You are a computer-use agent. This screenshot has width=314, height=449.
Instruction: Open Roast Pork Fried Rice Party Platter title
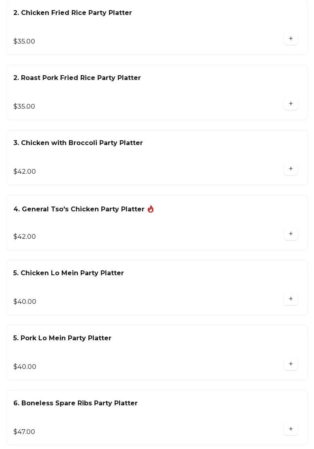tap(77, 78)
